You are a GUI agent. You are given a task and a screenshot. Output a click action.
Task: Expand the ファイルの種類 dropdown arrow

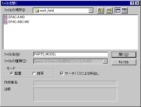105,61
